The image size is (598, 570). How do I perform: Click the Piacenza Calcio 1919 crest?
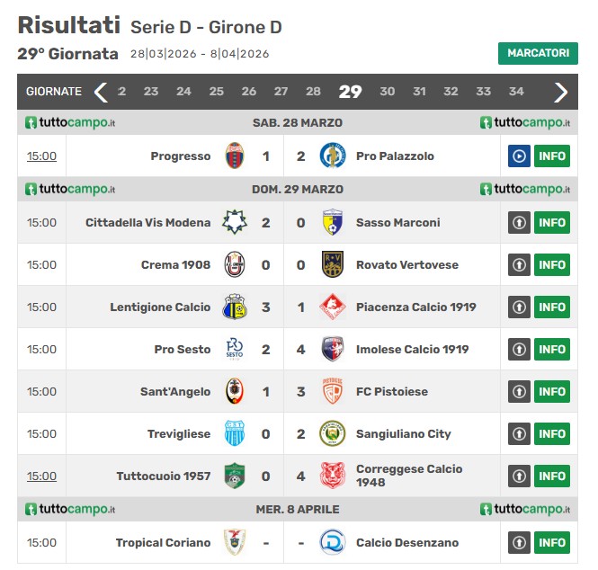click(x=332, y=307)
